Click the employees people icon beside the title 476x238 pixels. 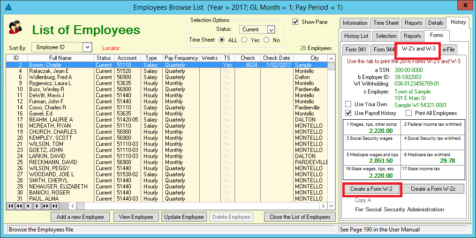click(x=15, y=27)
